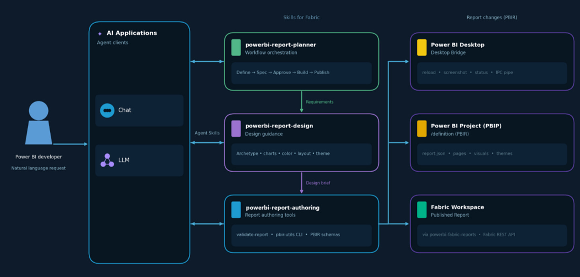Viewport: 580px width, 277px height.
Task: Click the Fabric Workspace title
Action: pyautogui.click(x=458, y=207)
